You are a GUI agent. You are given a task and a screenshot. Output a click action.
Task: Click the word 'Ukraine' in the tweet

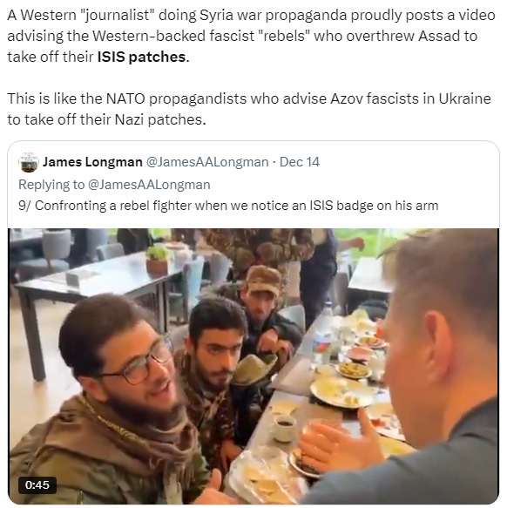[x=465, y=98]
